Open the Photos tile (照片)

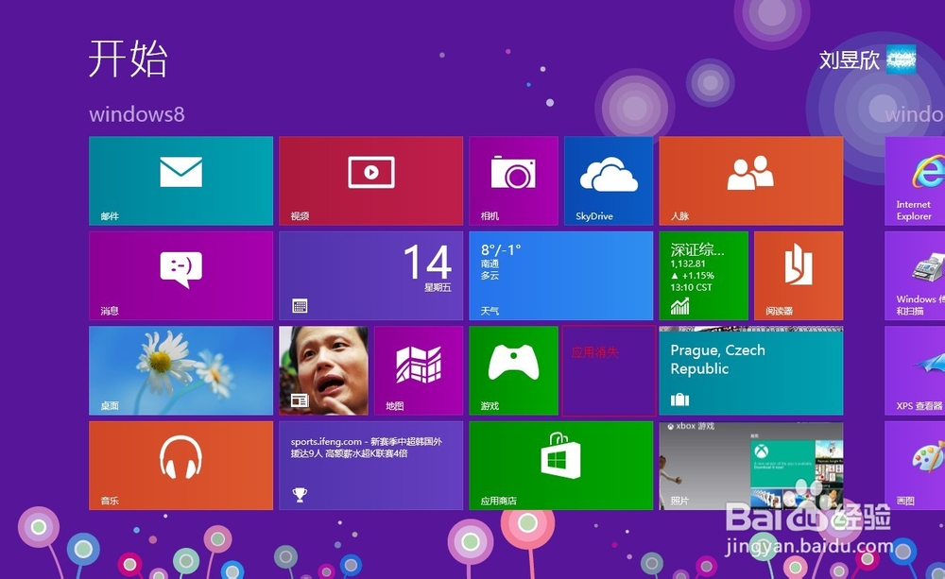(751, 466)
